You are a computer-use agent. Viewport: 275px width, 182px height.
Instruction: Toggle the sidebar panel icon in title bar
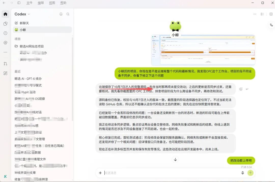pyautogui.click(x=19, y=3)
